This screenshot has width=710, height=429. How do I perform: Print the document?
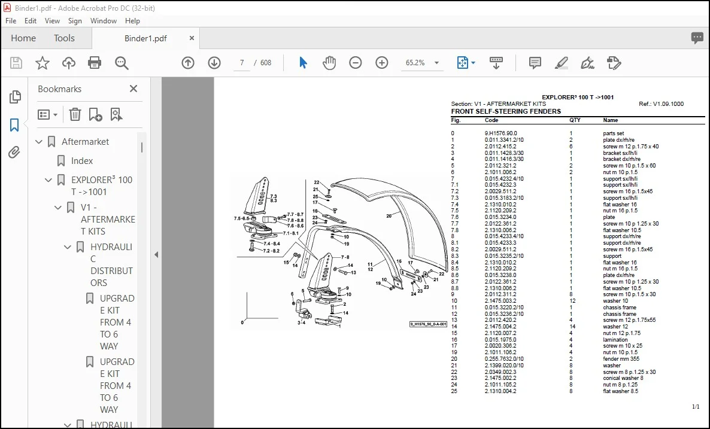(95, 63)
